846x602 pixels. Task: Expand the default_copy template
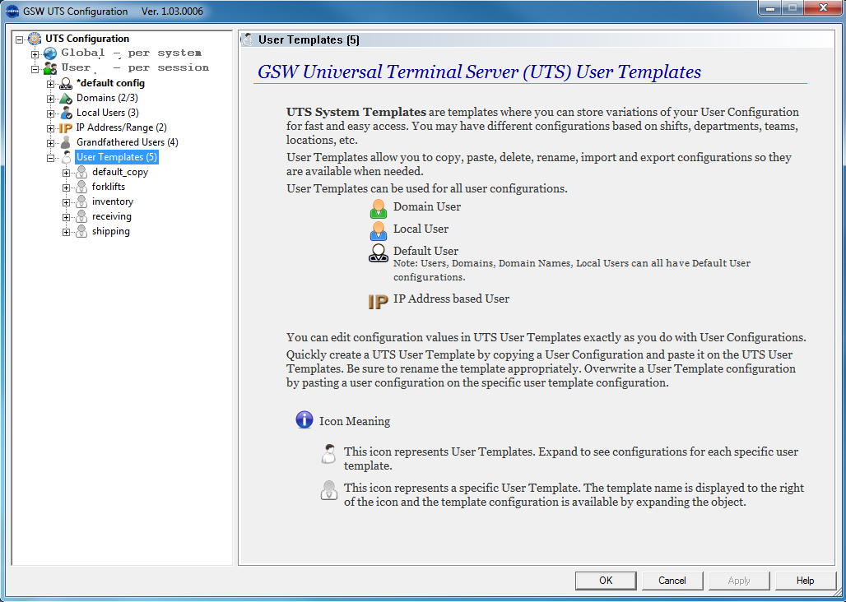pyautogui.click(x=67, y=173)
